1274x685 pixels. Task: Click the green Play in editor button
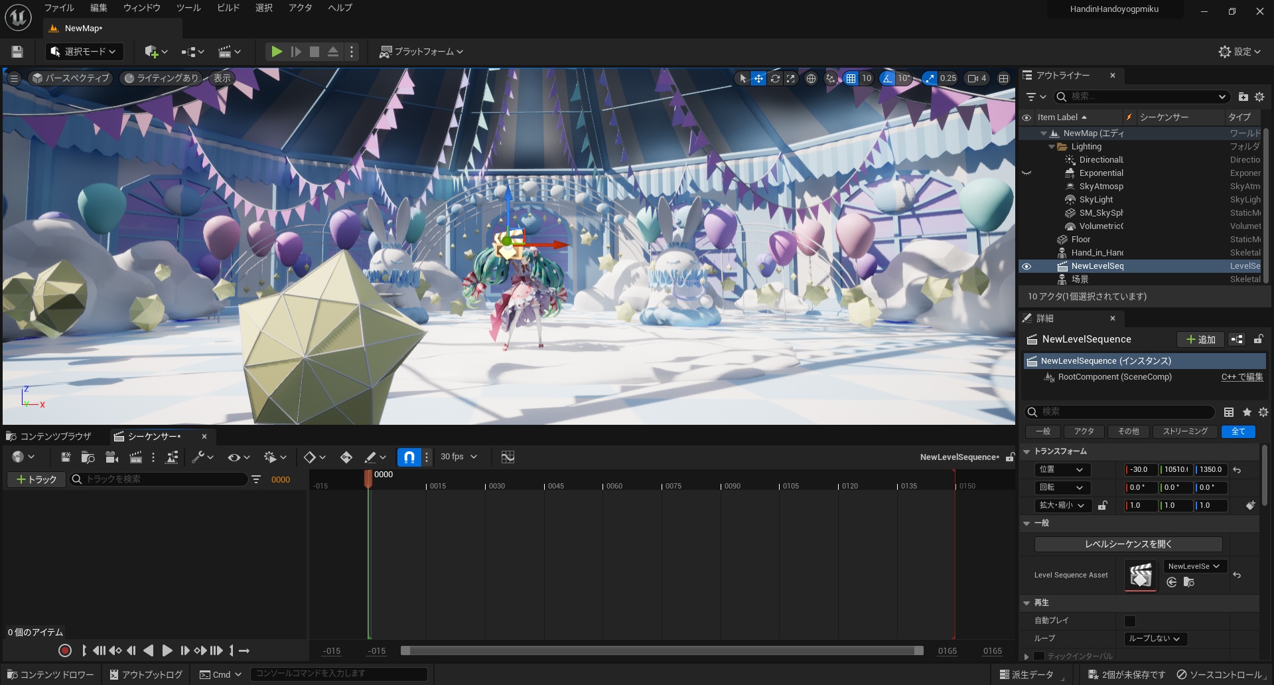coord(277,51)
